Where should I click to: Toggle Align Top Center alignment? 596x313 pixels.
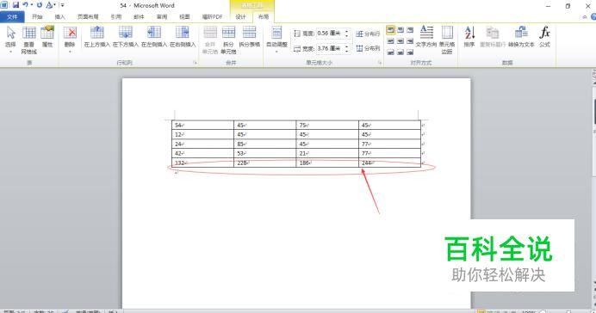click(400, 29)
